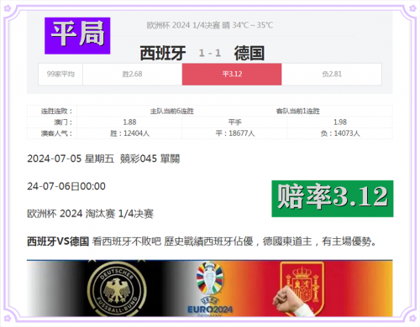Image resolution: width=420 pixels, height=327 pixels.
Task: Click 客队当前1连胜 streak cell
Action: tap(298, 112)
